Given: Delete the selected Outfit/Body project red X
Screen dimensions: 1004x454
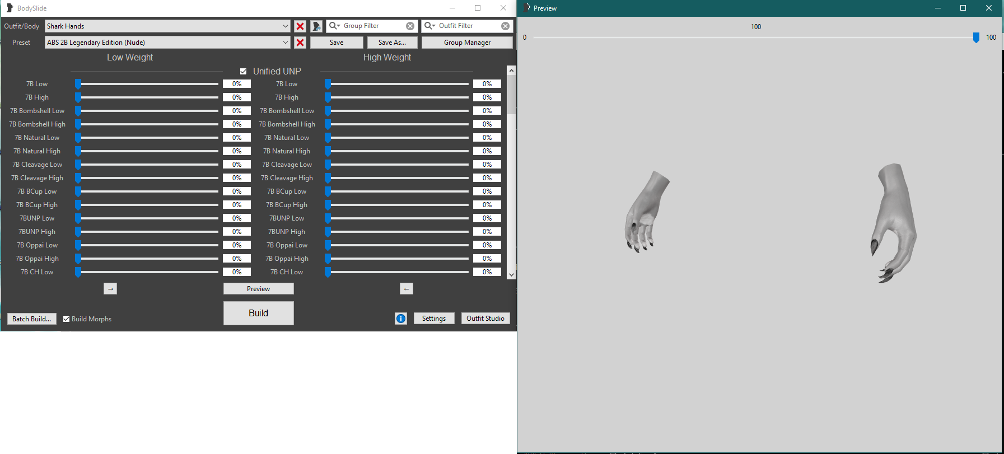Looking at the screenshot, I should point(300,26).
